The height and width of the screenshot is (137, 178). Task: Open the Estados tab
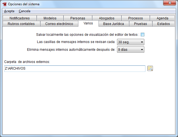pos(163,24)
